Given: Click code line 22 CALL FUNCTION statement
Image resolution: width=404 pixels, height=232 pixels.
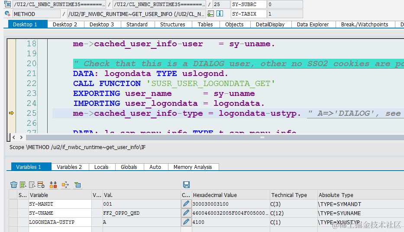Looking at the screenshot, I should [x=174, y=83].
